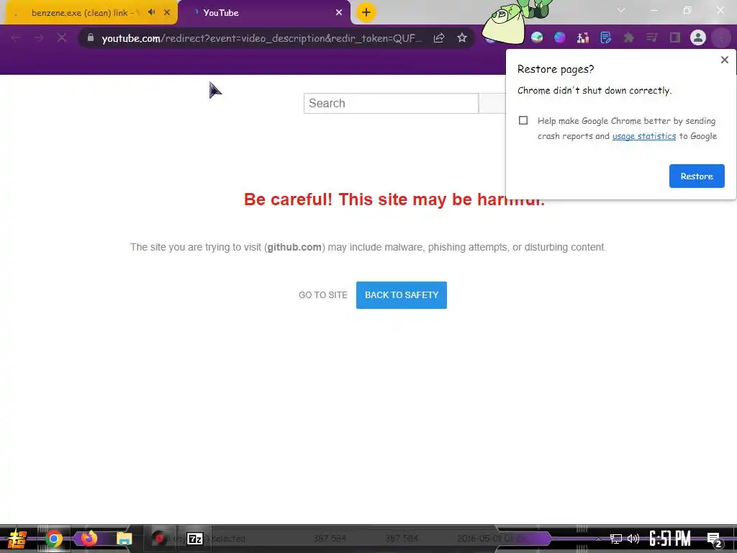This screenshot has width=737, height=553.
Task: View site info via the padlock icon
Action: 91,37
